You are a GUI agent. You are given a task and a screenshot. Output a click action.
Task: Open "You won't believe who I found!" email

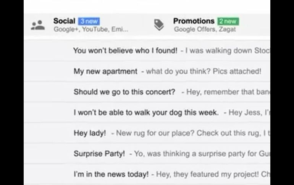[125, 50]
